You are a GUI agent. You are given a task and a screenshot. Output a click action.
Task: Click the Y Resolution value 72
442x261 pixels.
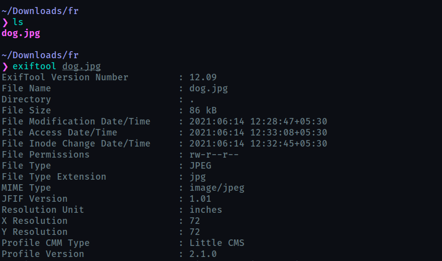coord(195,232)
